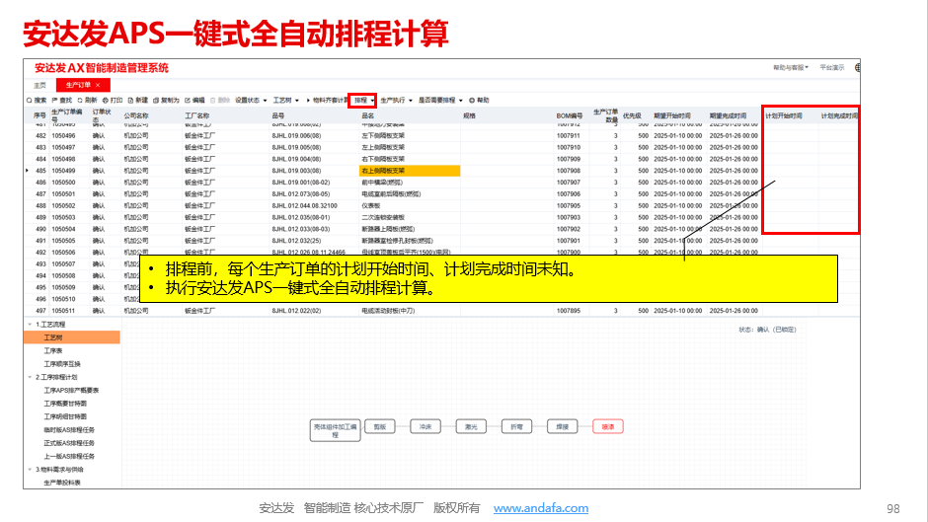Click the 帮助 help toolbar icon
Screen dimensions: 928x522
472,100
